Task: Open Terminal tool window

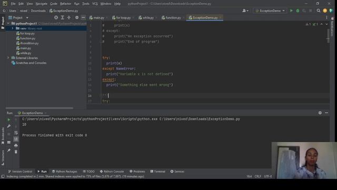Action: (158, 172)
